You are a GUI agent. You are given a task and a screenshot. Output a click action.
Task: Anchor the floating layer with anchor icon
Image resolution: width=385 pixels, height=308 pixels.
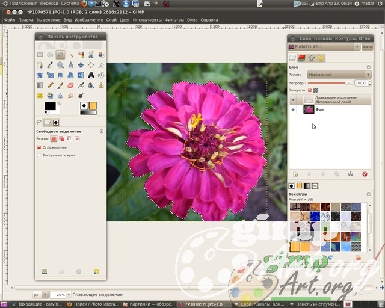tap(351, 174)
